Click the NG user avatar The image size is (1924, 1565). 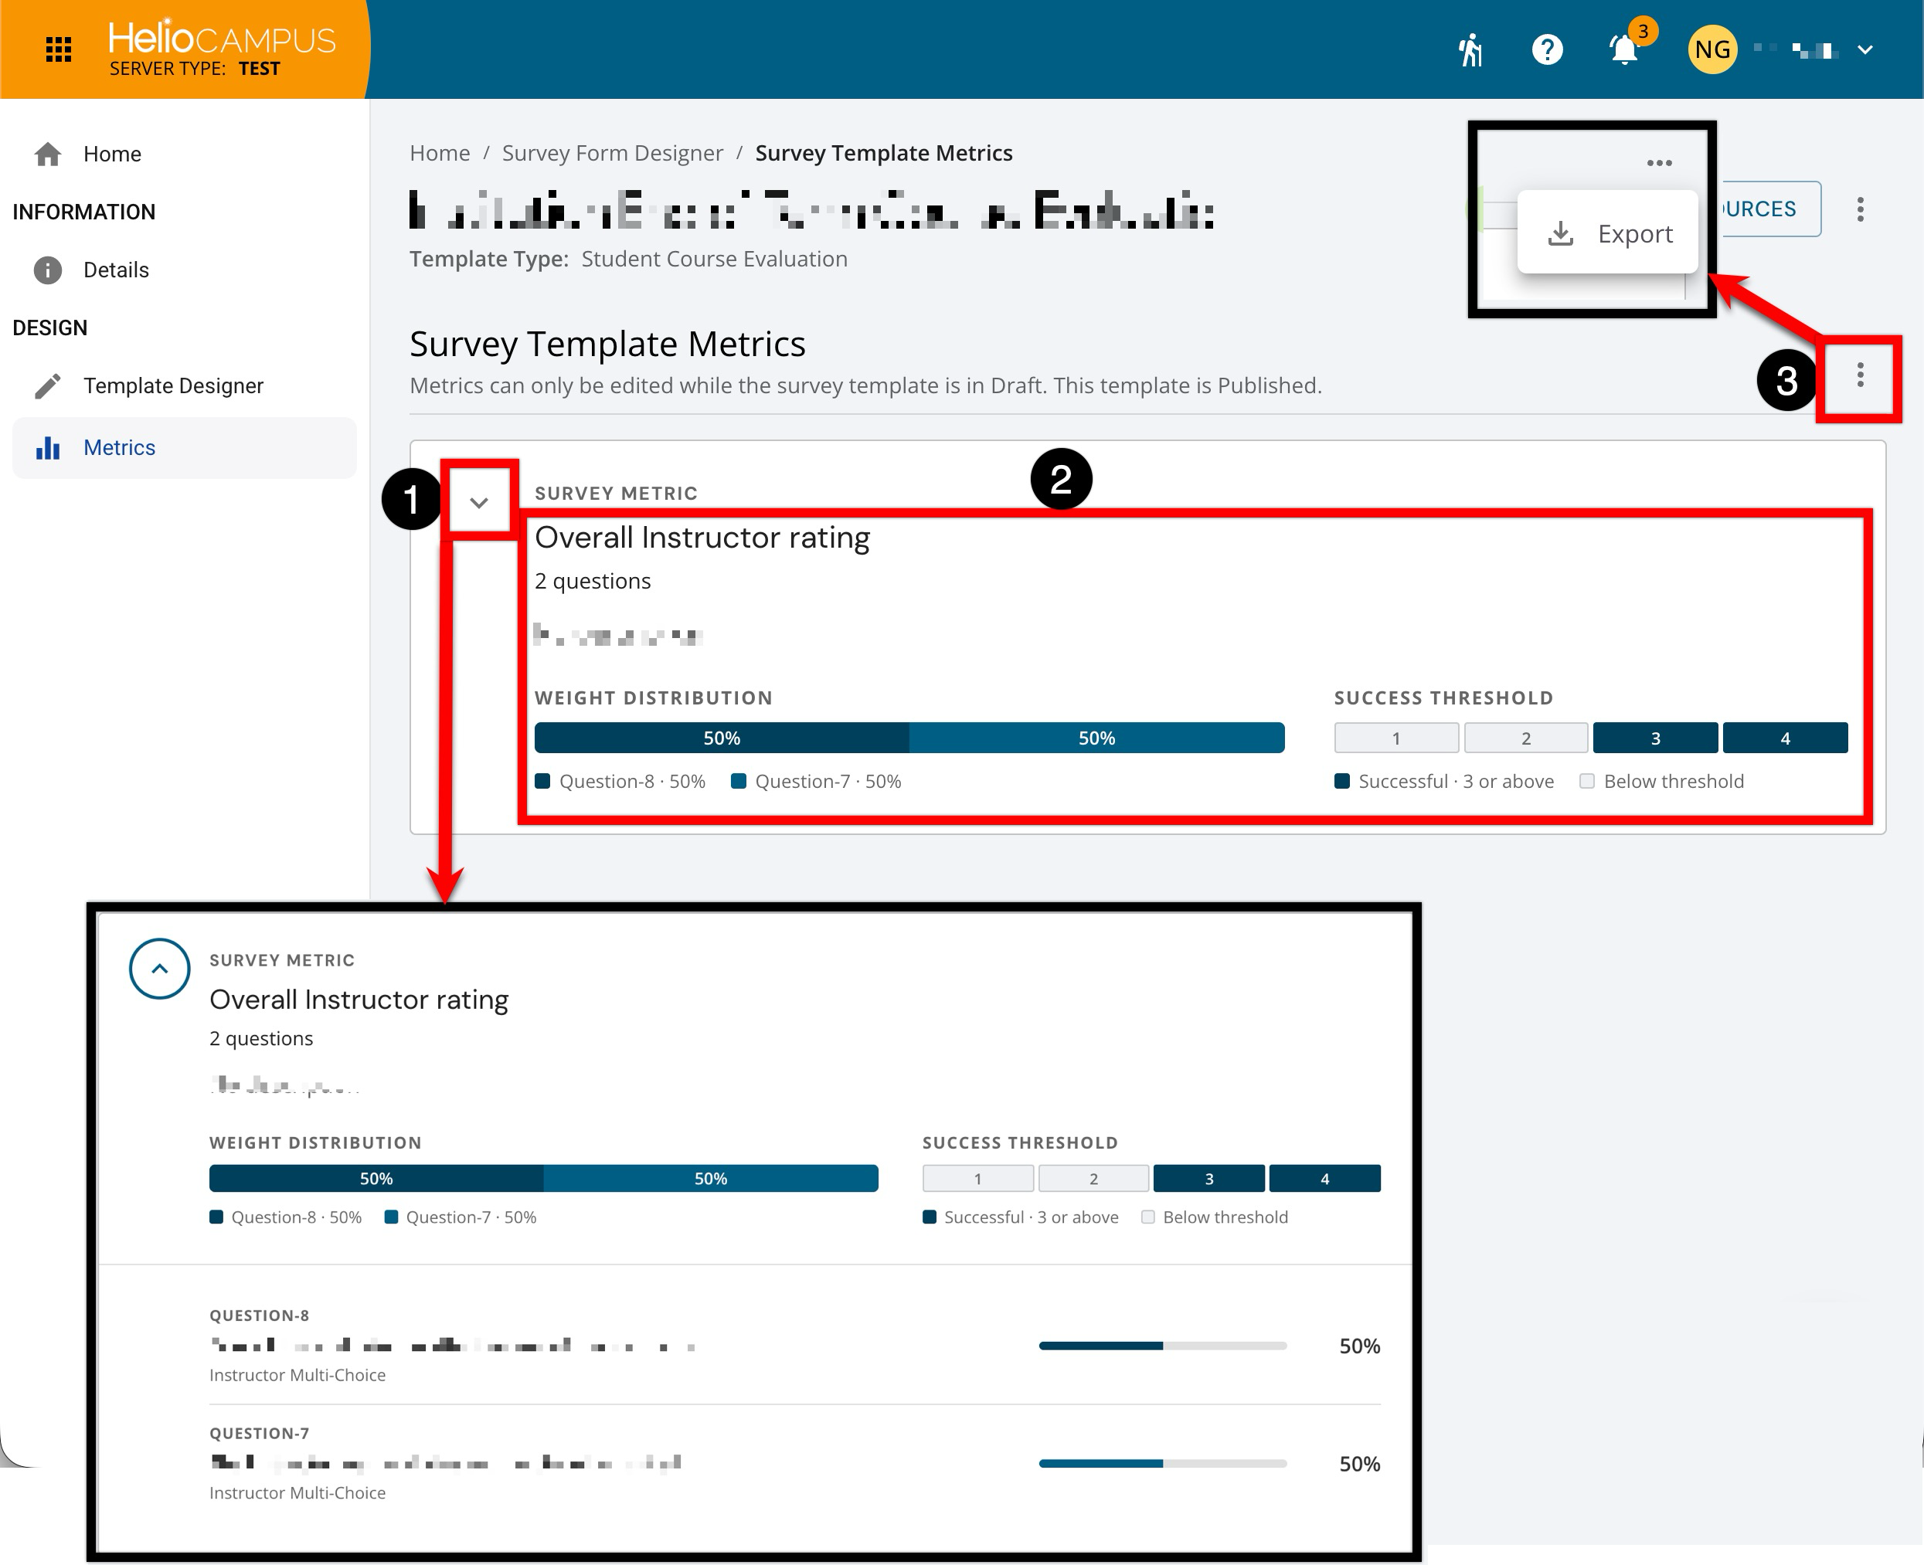(x=1712, y=49)
